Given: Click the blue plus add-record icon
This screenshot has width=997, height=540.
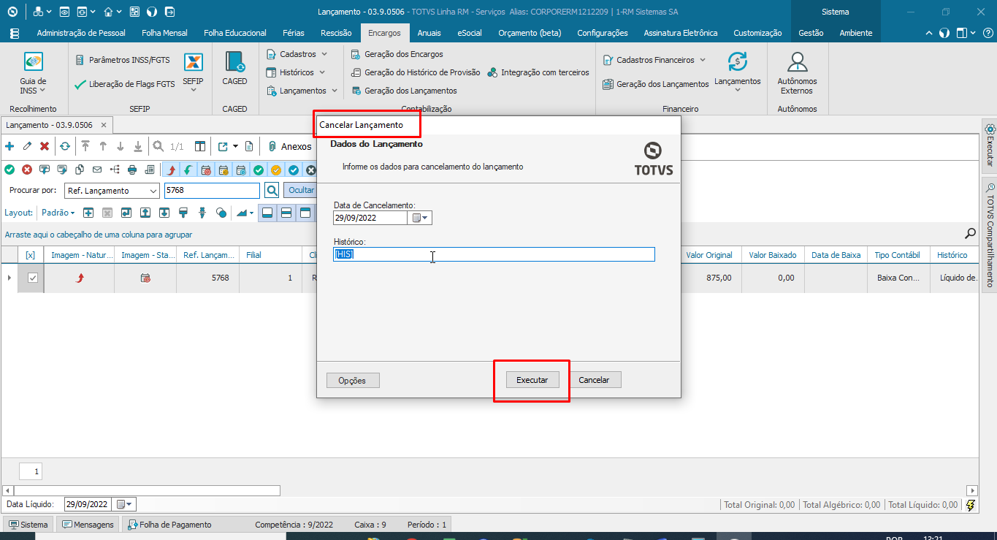Looking at the screenshot, I should (9, 146).
